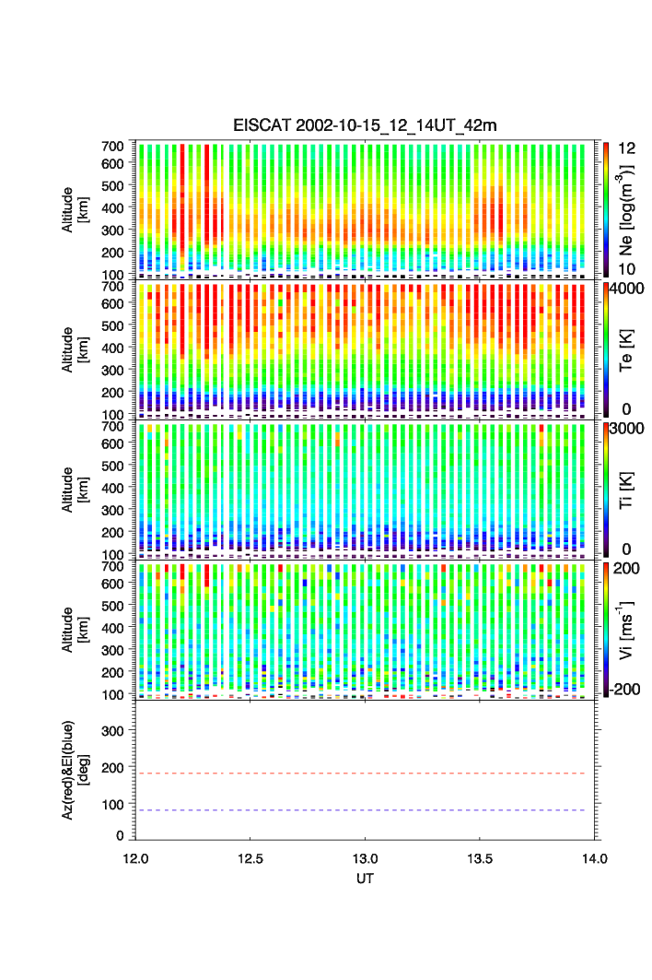Click the Te electron temperature color bar

tap(606, 348)
